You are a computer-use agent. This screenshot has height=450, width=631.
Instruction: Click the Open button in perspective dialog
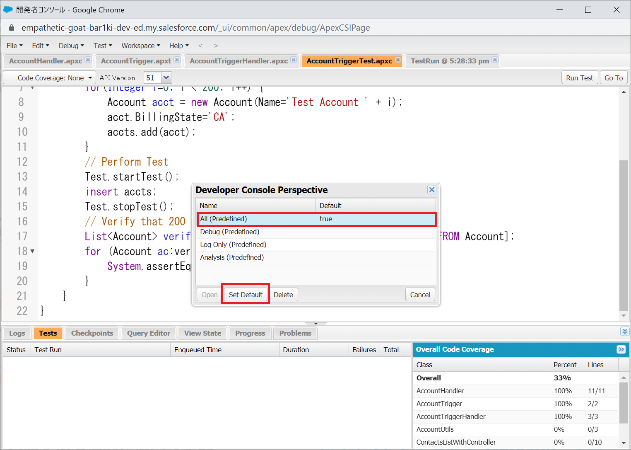[210, 295]
